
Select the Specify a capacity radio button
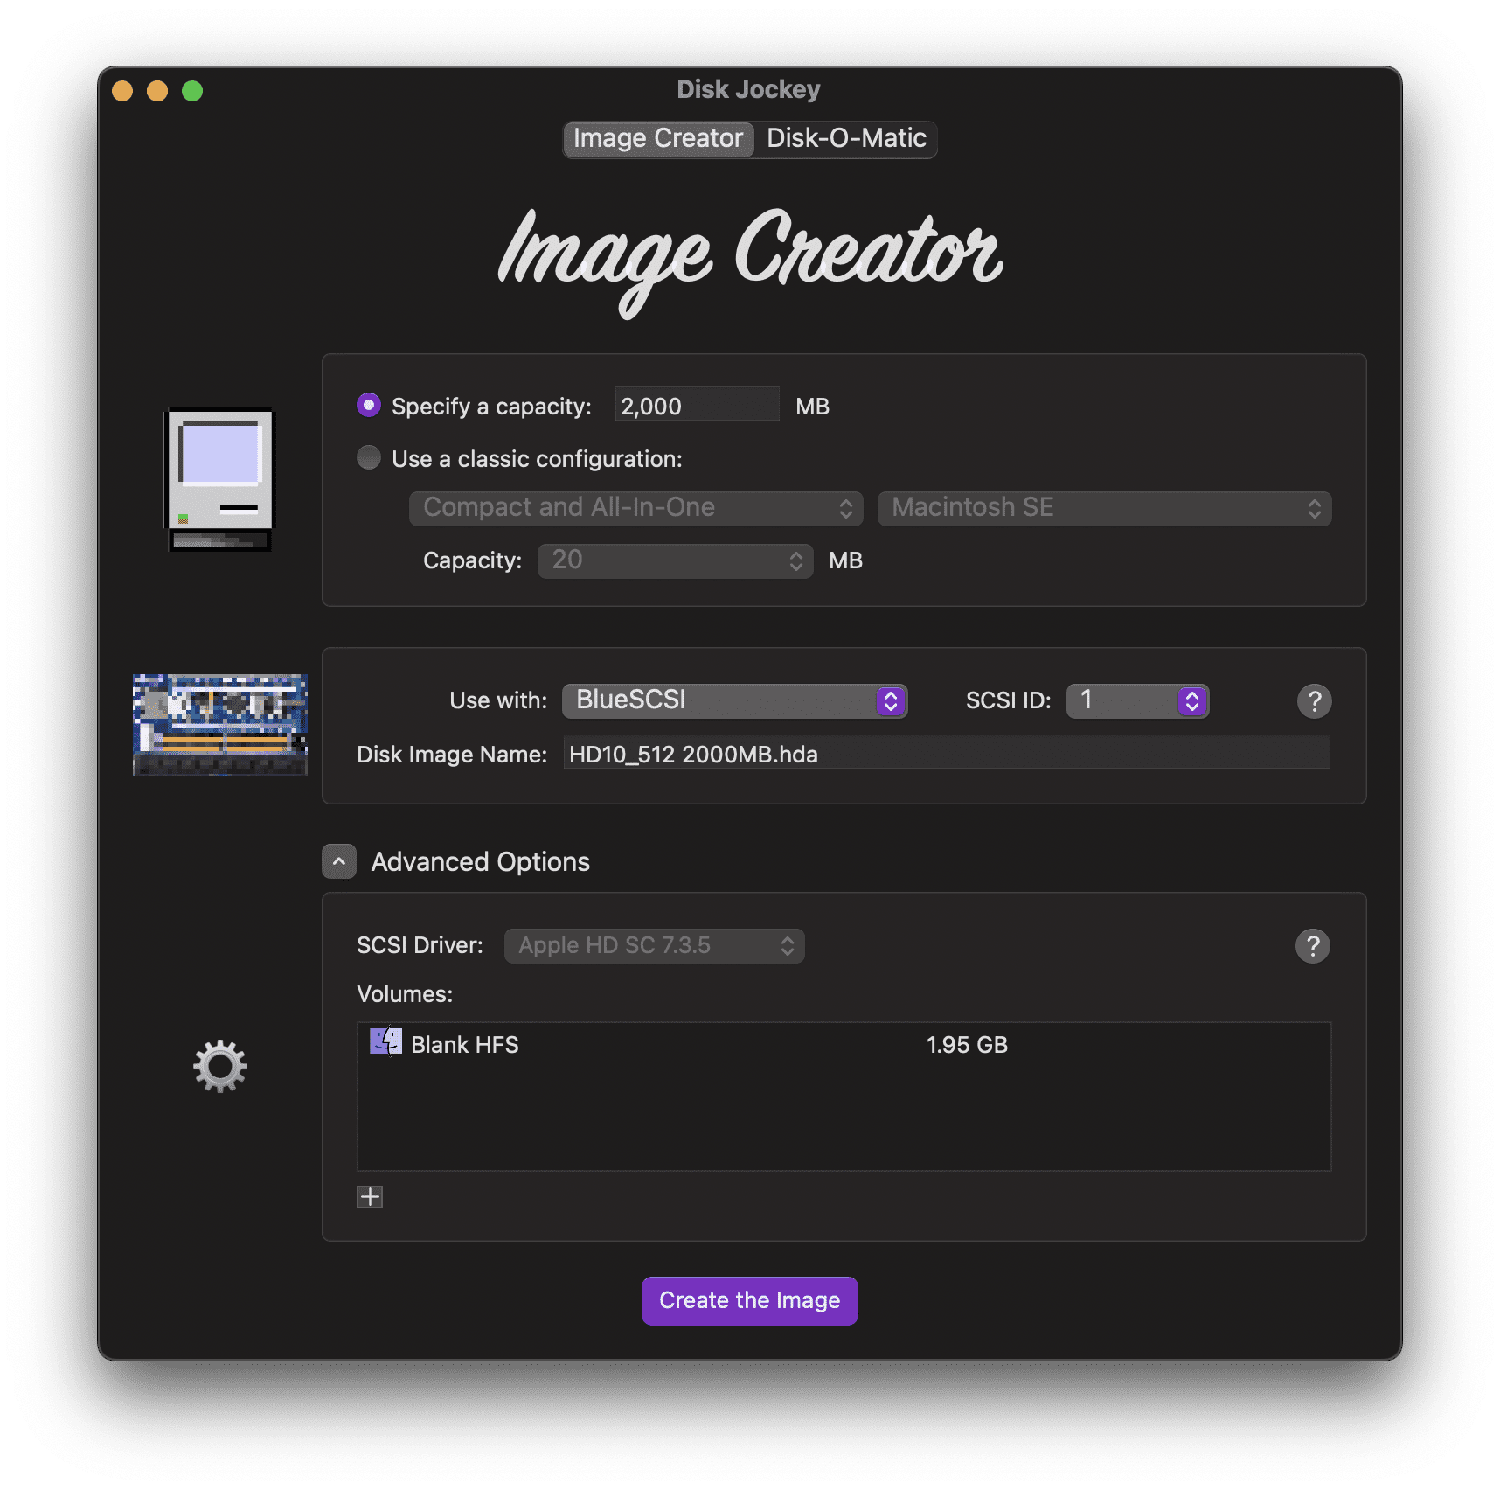[x=369, y=405]
